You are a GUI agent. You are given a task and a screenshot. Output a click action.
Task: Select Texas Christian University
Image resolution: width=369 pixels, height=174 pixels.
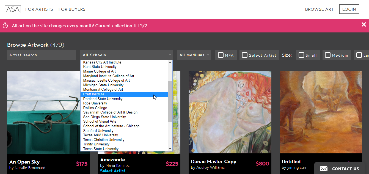click(124, 140)
